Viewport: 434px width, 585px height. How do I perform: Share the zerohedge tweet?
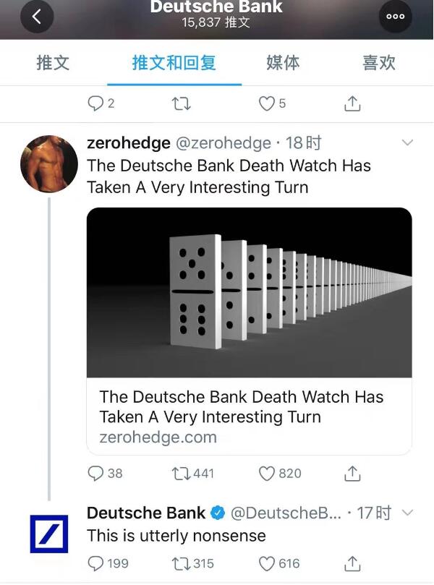click(352, 474)
